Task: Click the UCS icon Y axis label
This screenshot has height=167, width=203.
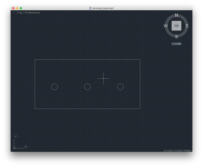Action: 15,137
